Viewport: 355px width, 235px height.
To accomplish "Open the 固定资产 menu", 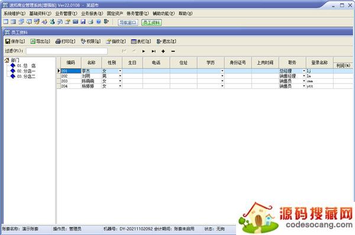I will tap(115, 14).
